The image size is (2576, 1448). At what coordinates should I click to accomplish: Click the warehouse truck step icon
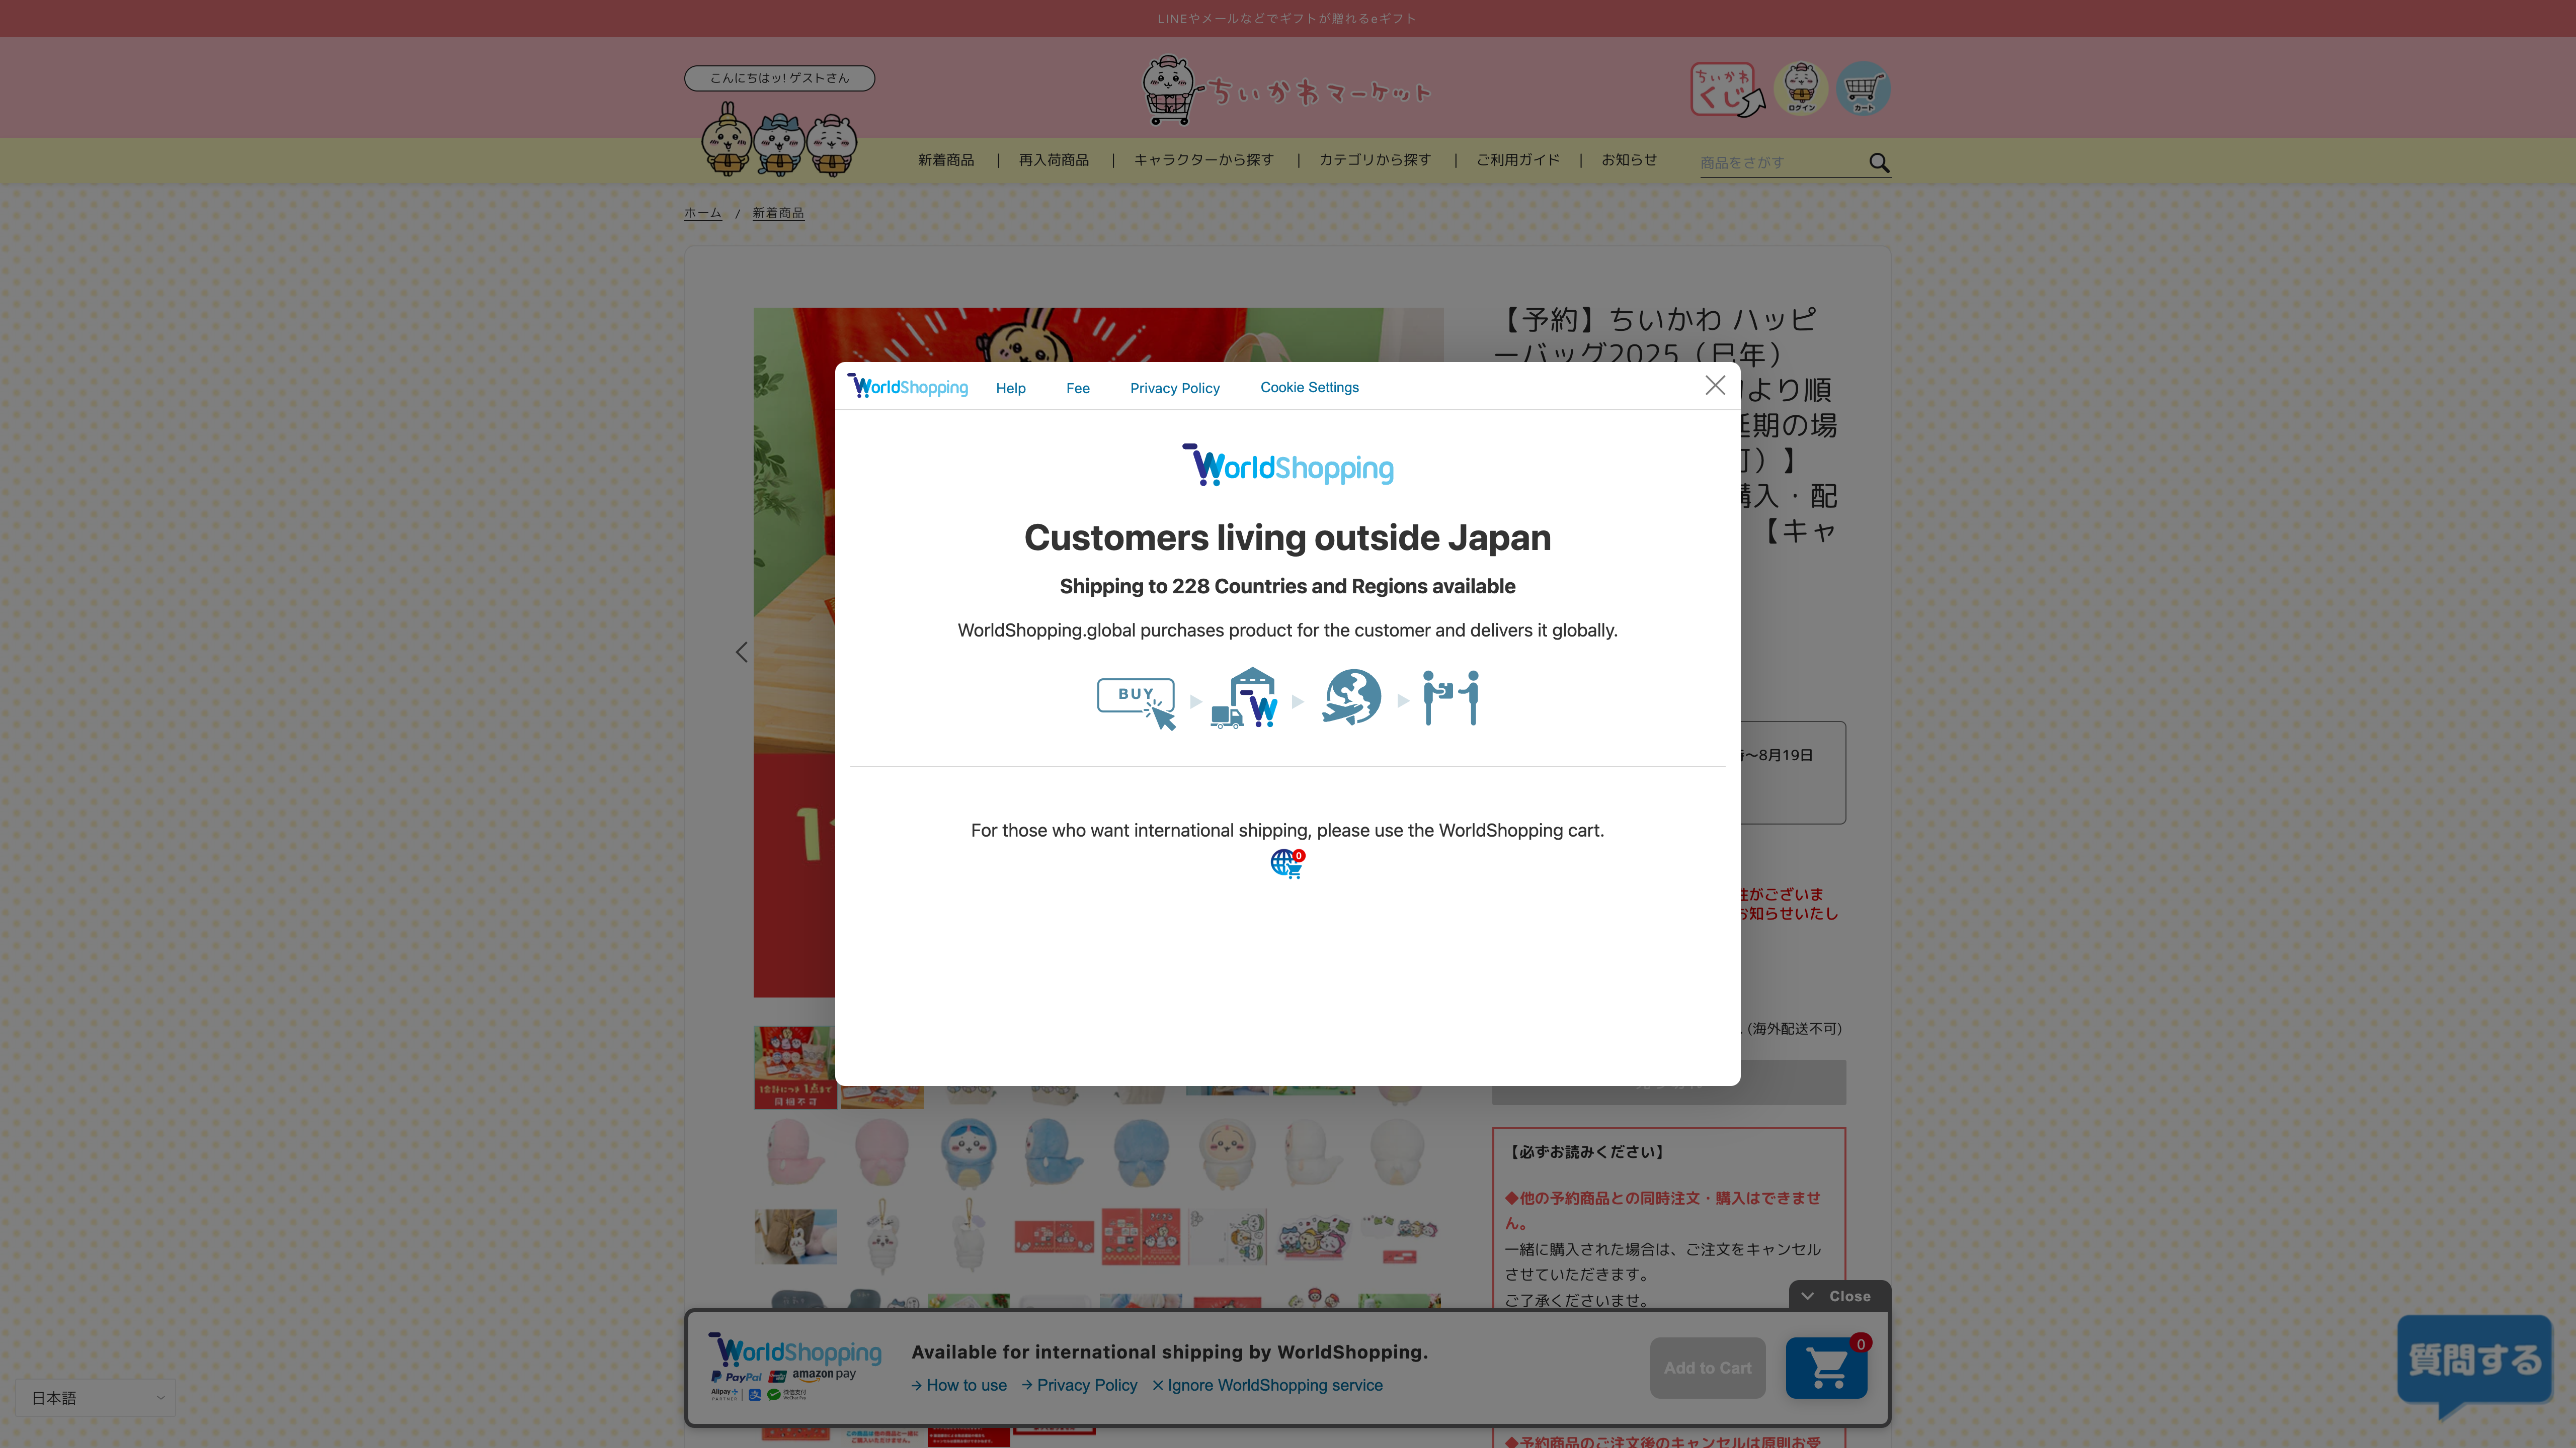pyautogui.click(x=1245, y=697)
